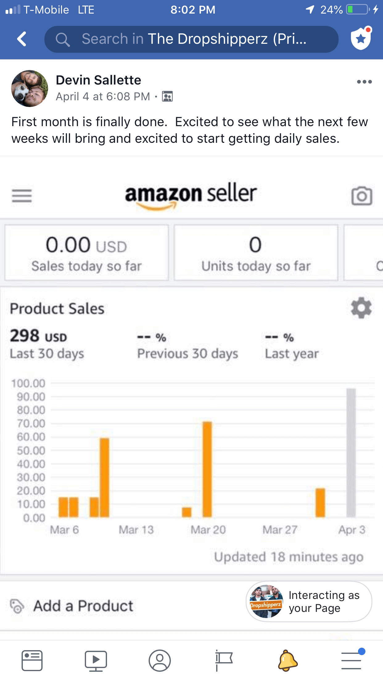Tap the Sales today so far card
Image resolution: width=383 pixels, height=681 pixels.
(87, 253)
